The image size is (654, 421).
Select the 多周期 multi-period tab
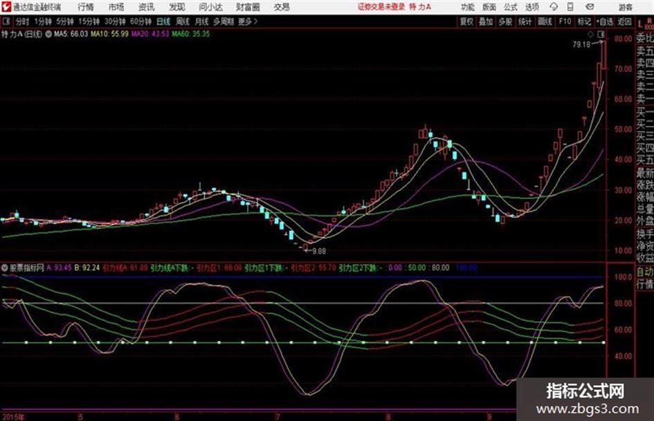(x=224, y=21)
